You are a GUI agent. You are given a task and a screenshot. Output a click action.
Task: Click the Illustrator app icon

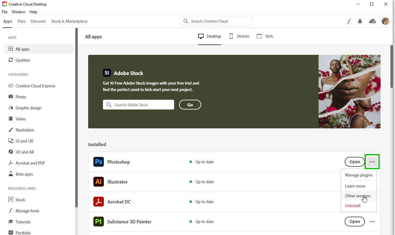99,182
